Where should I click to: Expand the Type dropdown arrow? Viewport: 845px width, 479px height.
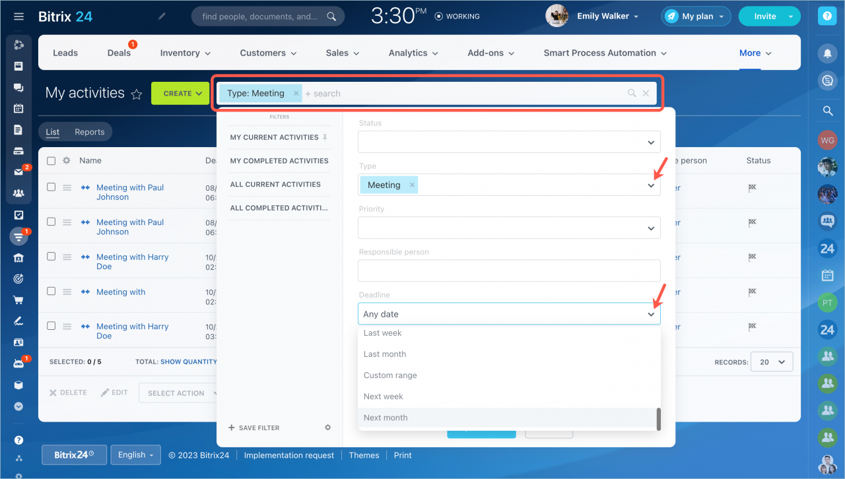(x=651, y=185)
